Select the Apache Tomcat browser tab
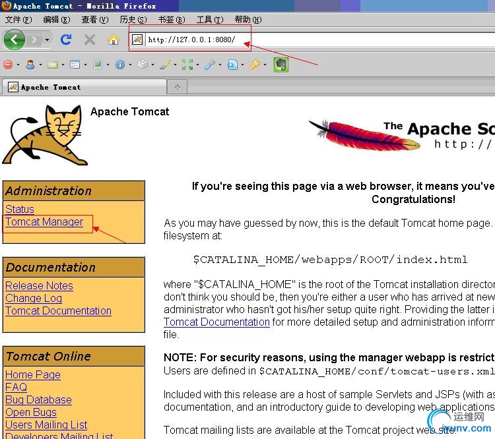This screenshot has height=439, width=495. (84, 87)
